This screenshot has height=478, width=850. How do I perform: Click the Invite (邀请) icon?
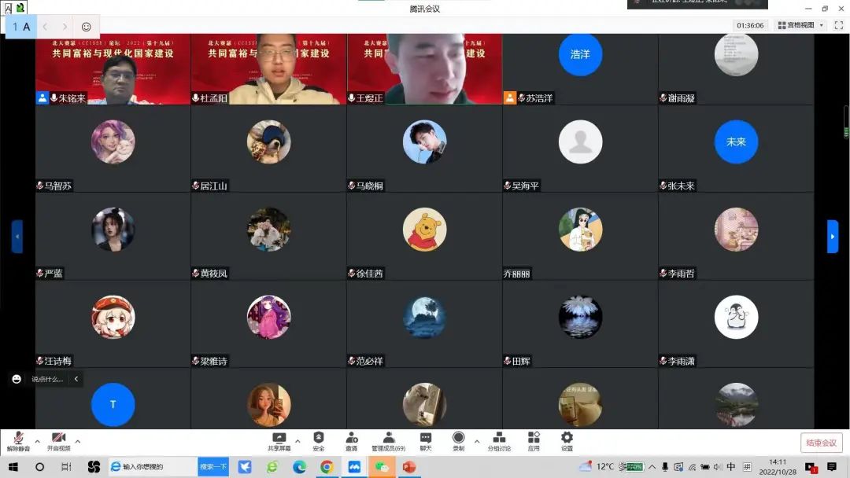coord(351,440)
